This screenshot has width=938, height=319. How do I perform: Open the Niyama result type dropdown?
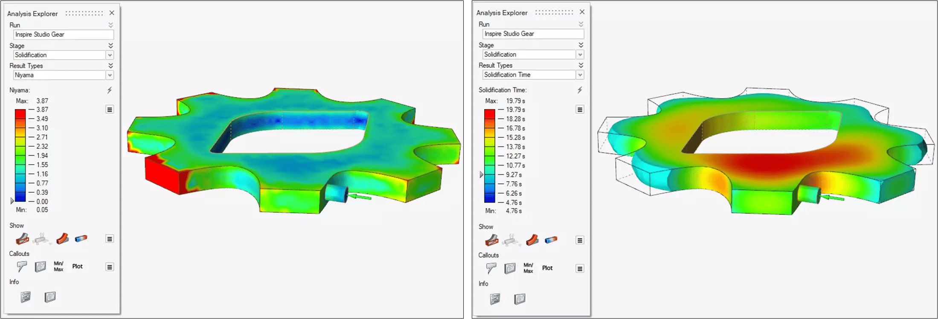110,75
